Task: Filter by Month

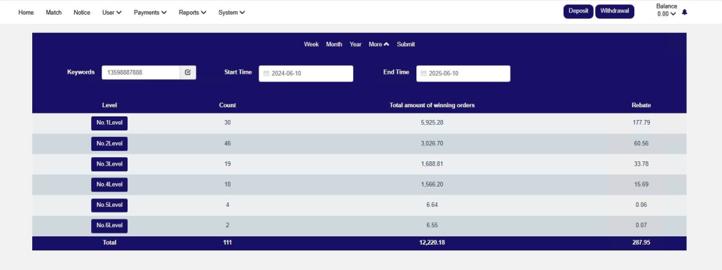Action: tap(334, 44)
